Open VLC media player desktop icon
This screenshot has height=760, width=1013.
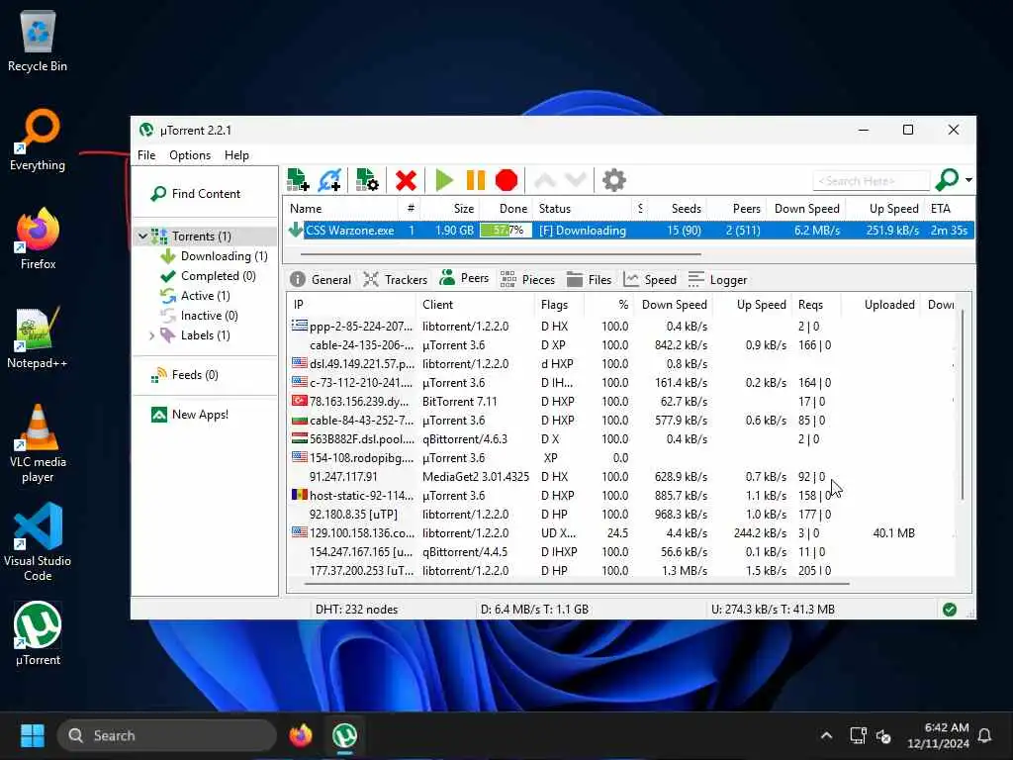pyautogui.click(x=38, y=444)
